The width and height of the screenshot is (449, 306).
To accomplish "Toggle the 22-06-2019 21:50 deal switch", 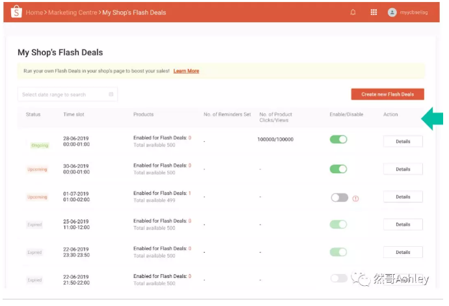I will [339, 278].
